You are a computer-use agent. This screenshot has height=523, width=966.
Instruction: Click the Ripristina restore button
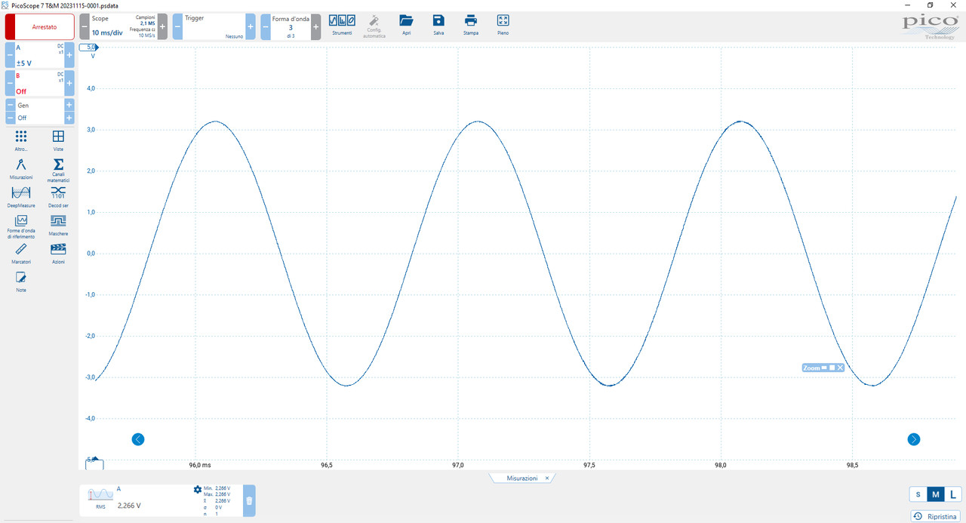pyautogui.click(x=936, y=516)
